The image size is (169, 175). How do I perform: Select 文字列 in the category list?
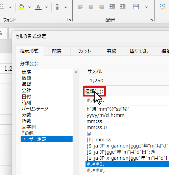[47, 127]
